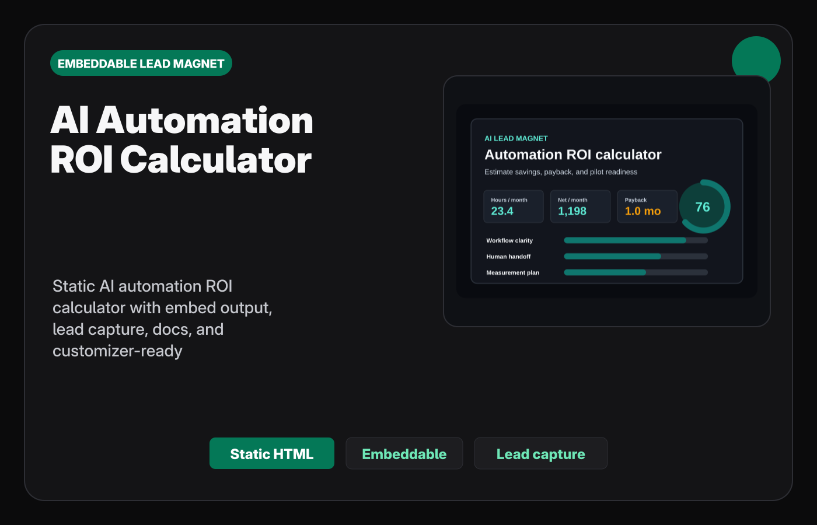Open the calculator preview thumbnail
817x525 pixels.
pyautogui.click(x=607, y=201)
